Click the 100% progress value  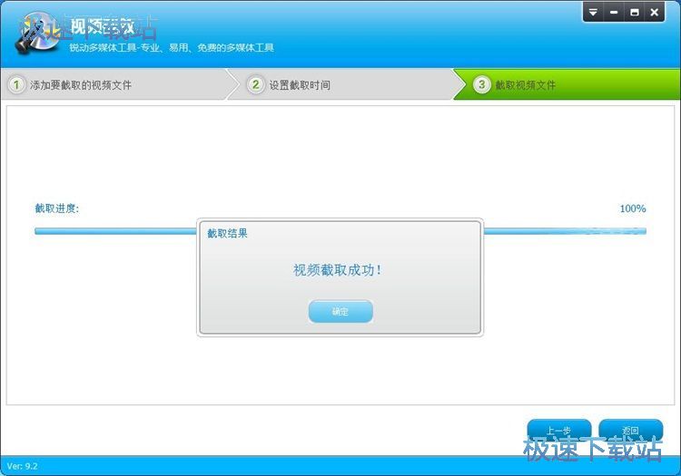click(633, 209)
